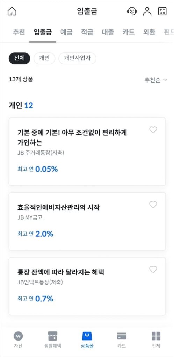Switch to the 예금 tab
Image resolution: width=174 pixels, height=358 pixels.
(66, 32)
